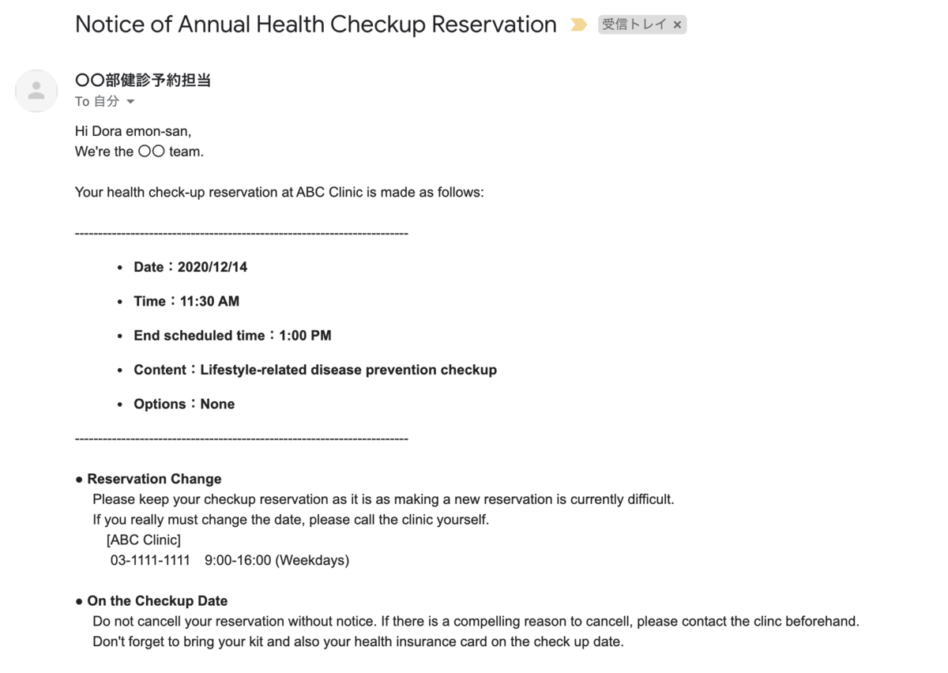Click the yellow importance marker icon
The height and width of the screenshot is (673, 948).
point(578,25)
